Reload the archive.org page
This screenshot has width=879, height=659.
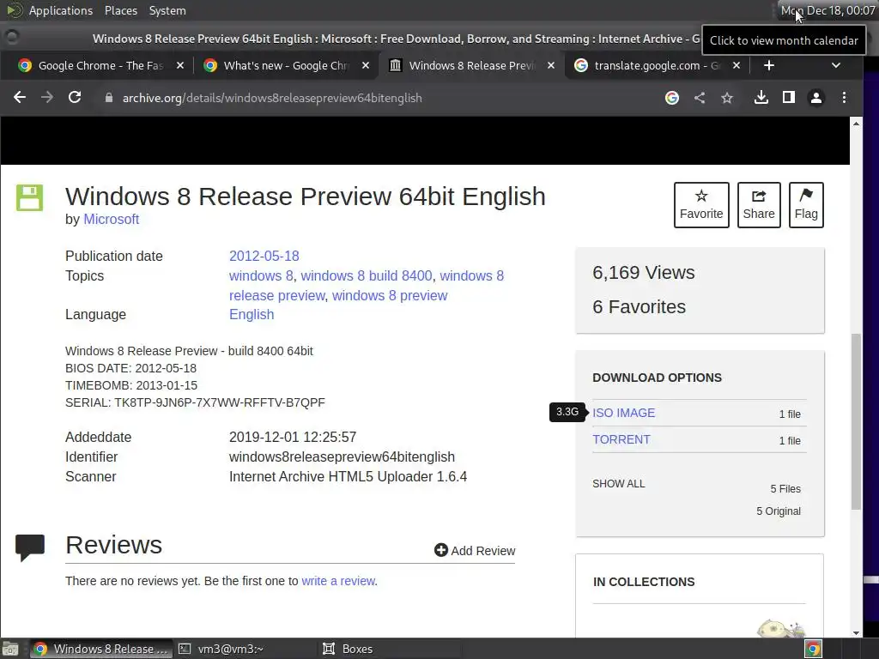pyautogui.click(x=75, y=98)
